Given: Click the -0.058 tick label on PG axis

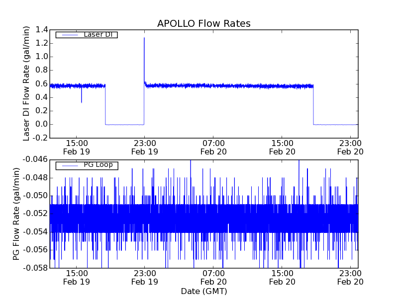Looking at the screenshot, I should coord(34,268).
